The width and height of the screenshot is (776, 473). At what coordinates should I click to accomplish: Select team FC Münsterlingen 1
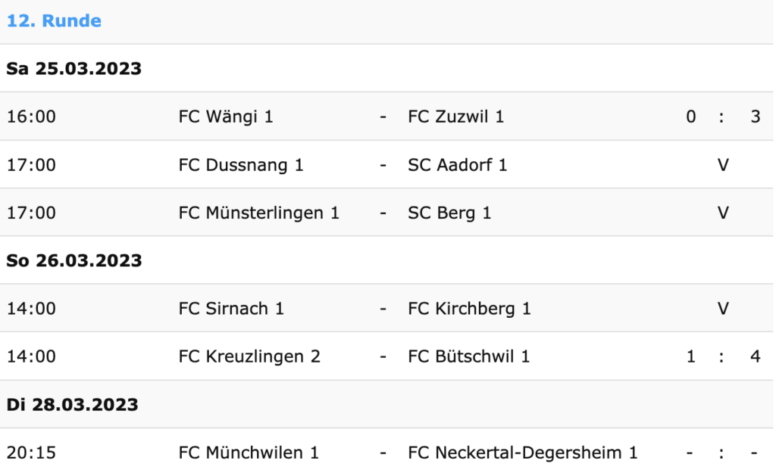point(259,213)
